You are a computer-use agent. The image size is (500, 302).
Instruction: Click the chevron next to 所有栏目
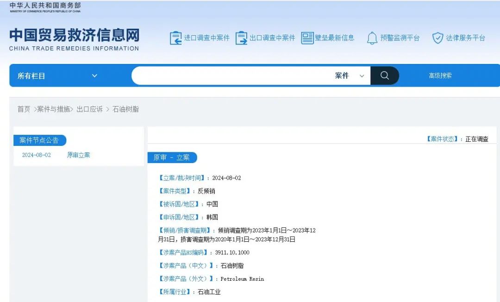(94, 75)
